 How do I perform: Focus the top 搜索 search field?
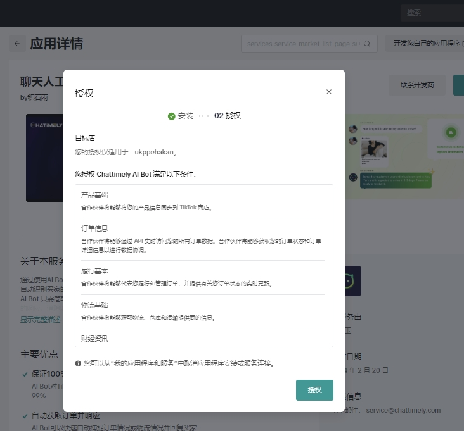[x=431, y=13]
